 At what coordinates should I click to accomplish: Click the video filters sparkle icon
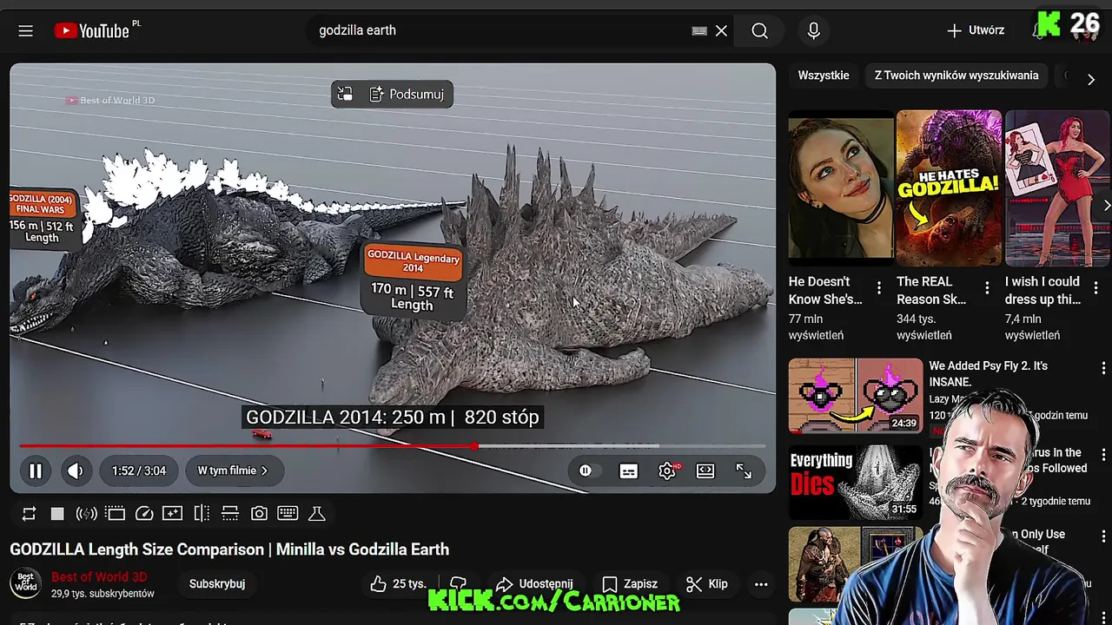[x=173, y=514]
